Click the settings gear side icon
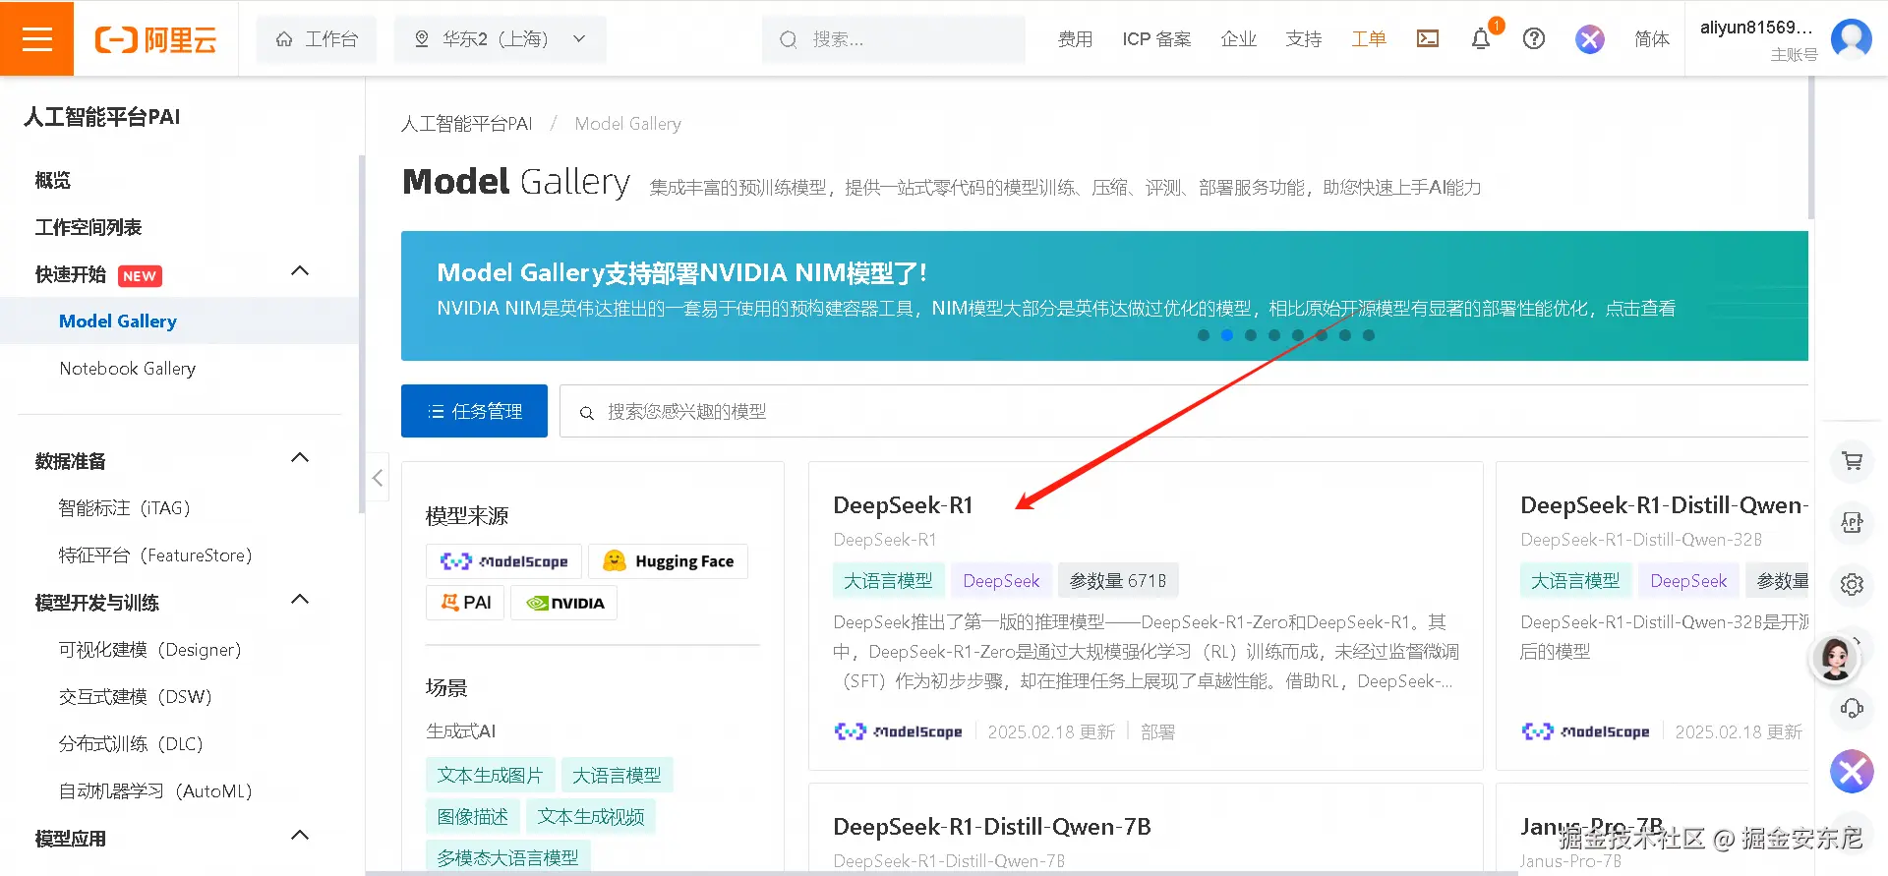The height and width of the screenshot is (876, 1888). coord(1852,584)
